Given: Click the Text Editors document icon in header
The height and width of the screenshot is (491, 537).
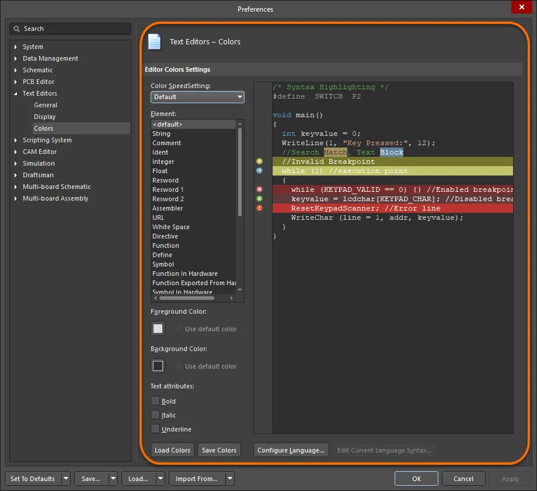Looking at the screenshot, I should [x=154, y=41].
